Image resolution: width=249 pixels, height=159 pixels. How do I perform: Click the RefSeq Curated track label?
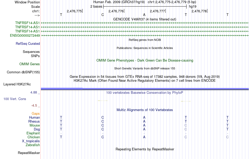(28, 44)
